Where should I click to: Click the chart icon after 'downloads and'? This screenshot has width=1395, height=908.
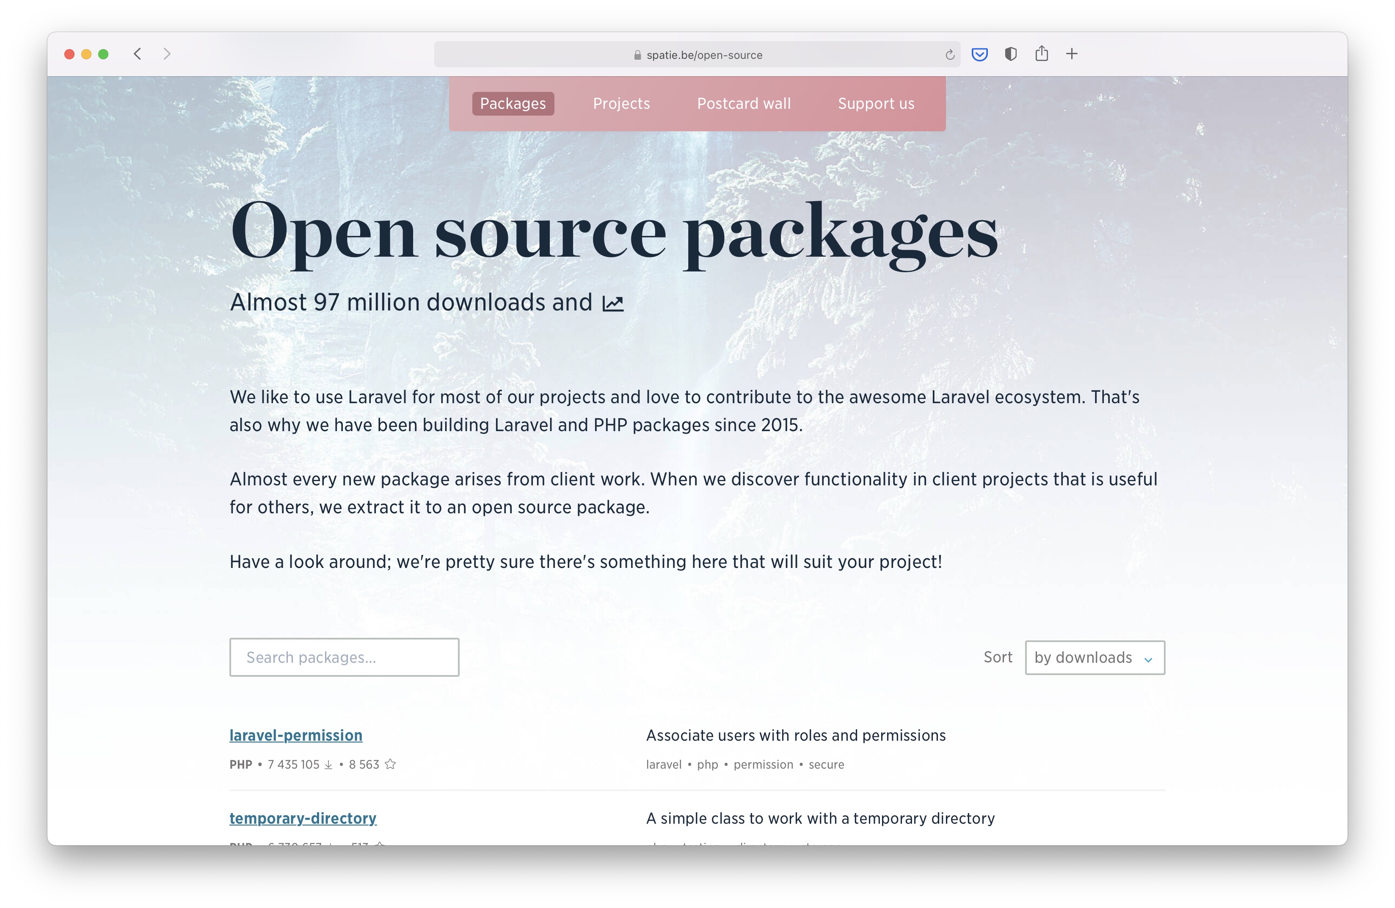coord(613,303)
